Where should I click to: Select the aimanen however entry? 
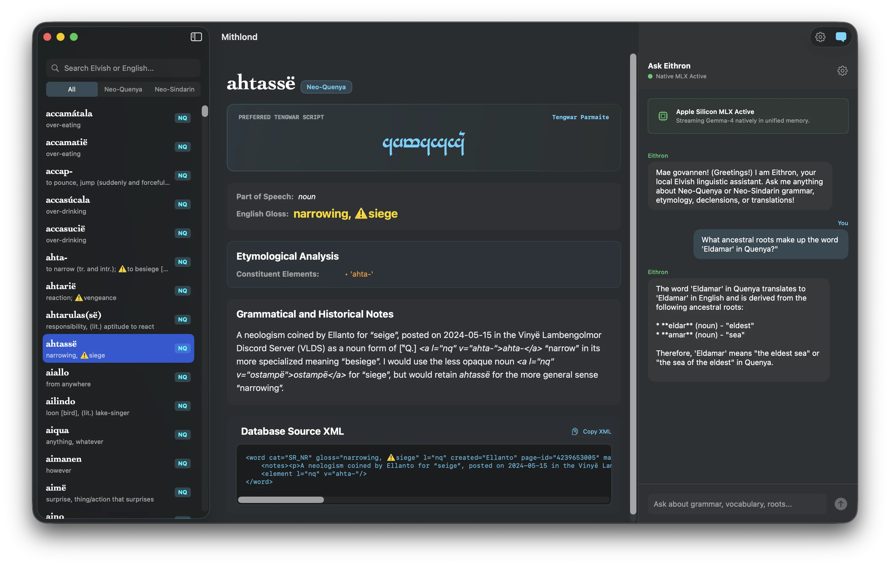118,464
